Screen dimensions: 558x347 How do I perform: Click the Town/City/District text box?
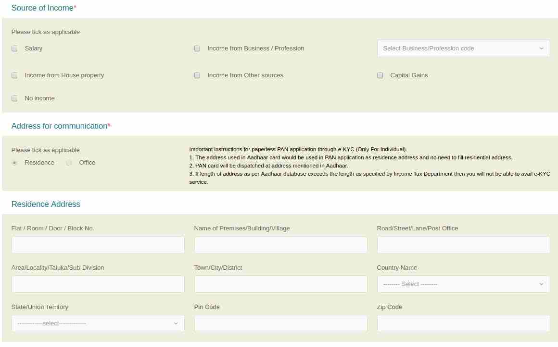(280, 284)
